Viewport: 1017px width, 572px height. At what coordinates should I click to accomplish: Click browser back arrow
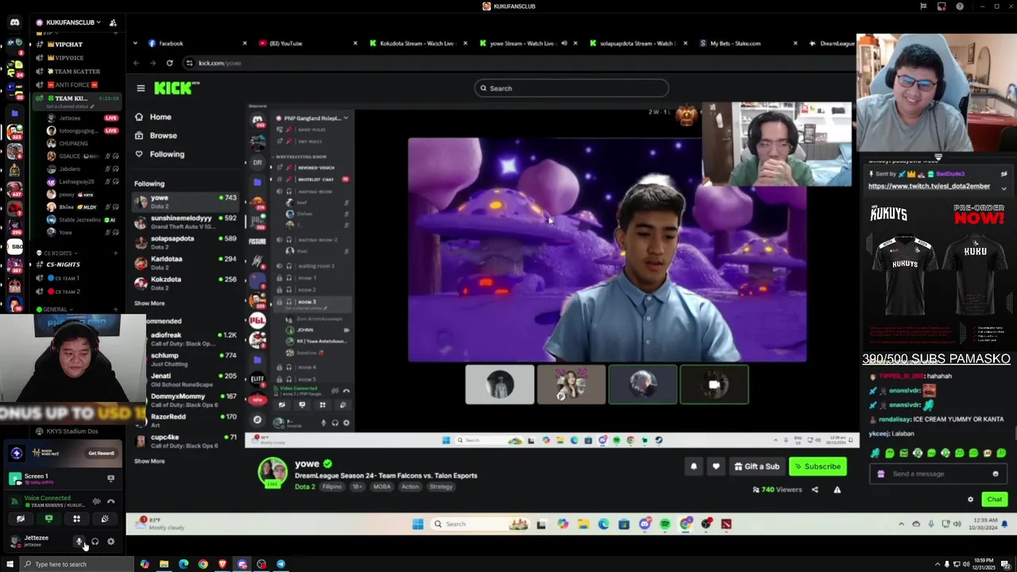pyautogui.click(x=136, y=63)
